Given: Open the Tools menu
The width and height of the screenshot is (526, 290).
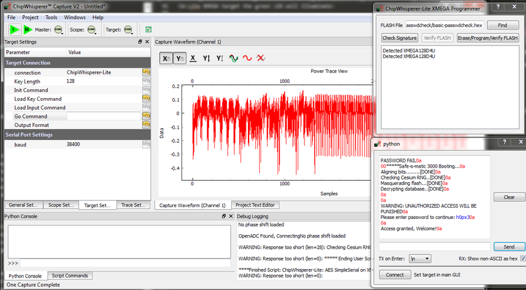Looking at the screenshot, I should tap(51, 17).
